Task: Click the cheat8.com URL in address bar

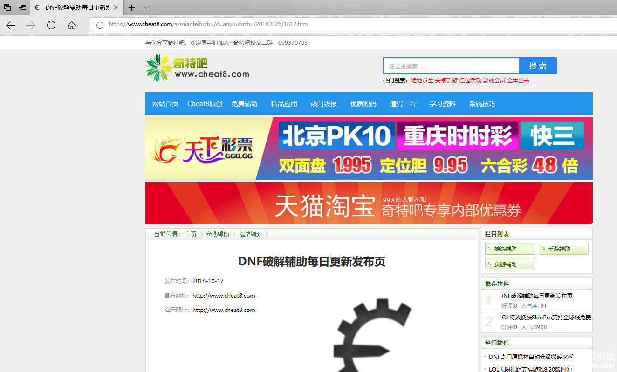Action: (209, 24)
